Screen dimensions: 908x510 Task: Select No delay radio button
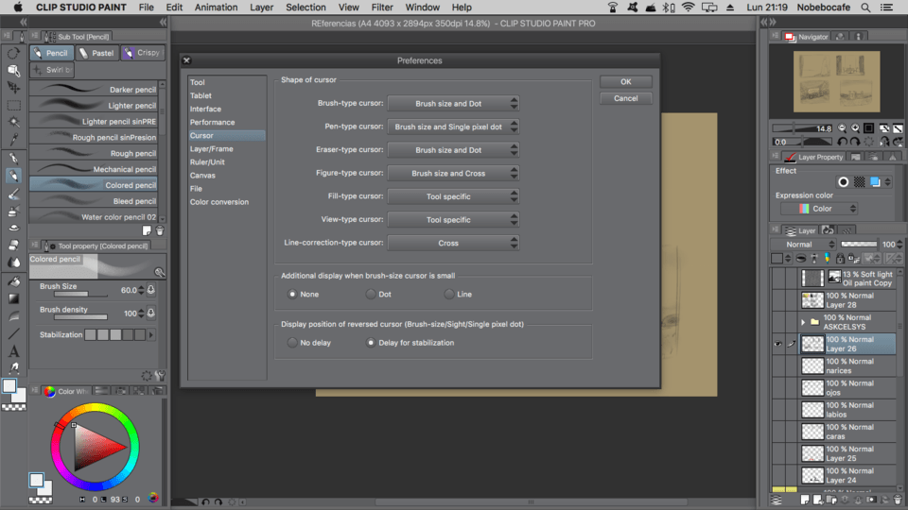point(292,343)
